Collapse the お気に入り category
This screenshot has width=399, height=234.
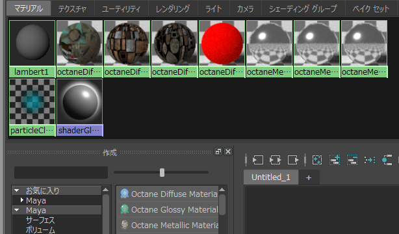17,190
